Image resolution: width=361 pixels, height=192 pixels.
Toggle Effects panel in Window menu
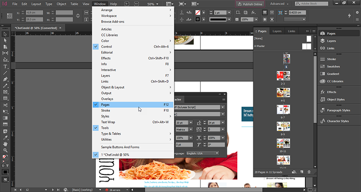click(x=133, y=58)
